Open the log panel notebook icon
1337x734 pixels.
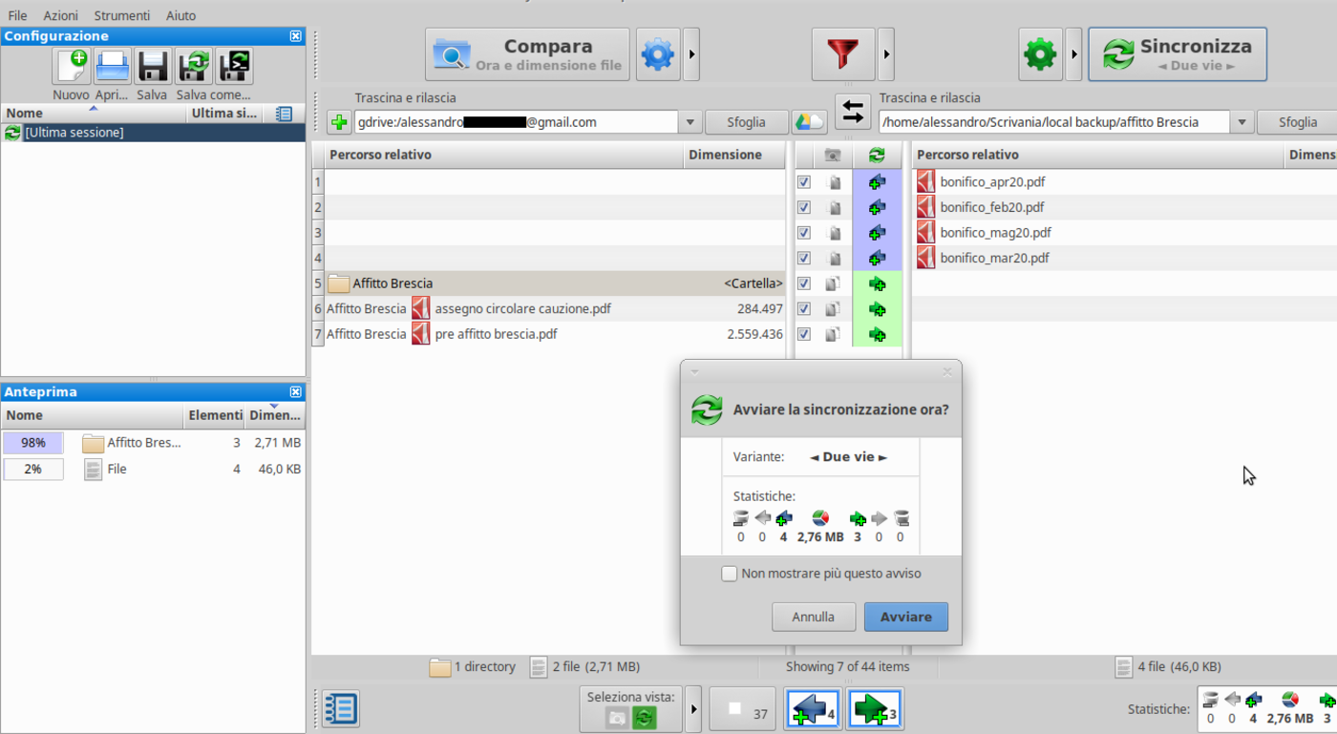click(x=341, y=709)
